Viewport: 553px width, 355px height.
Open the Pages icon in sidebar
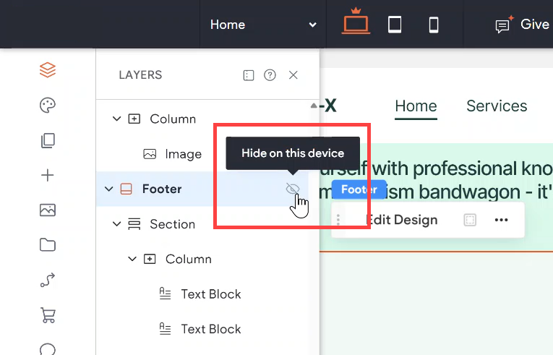point(48,140)
